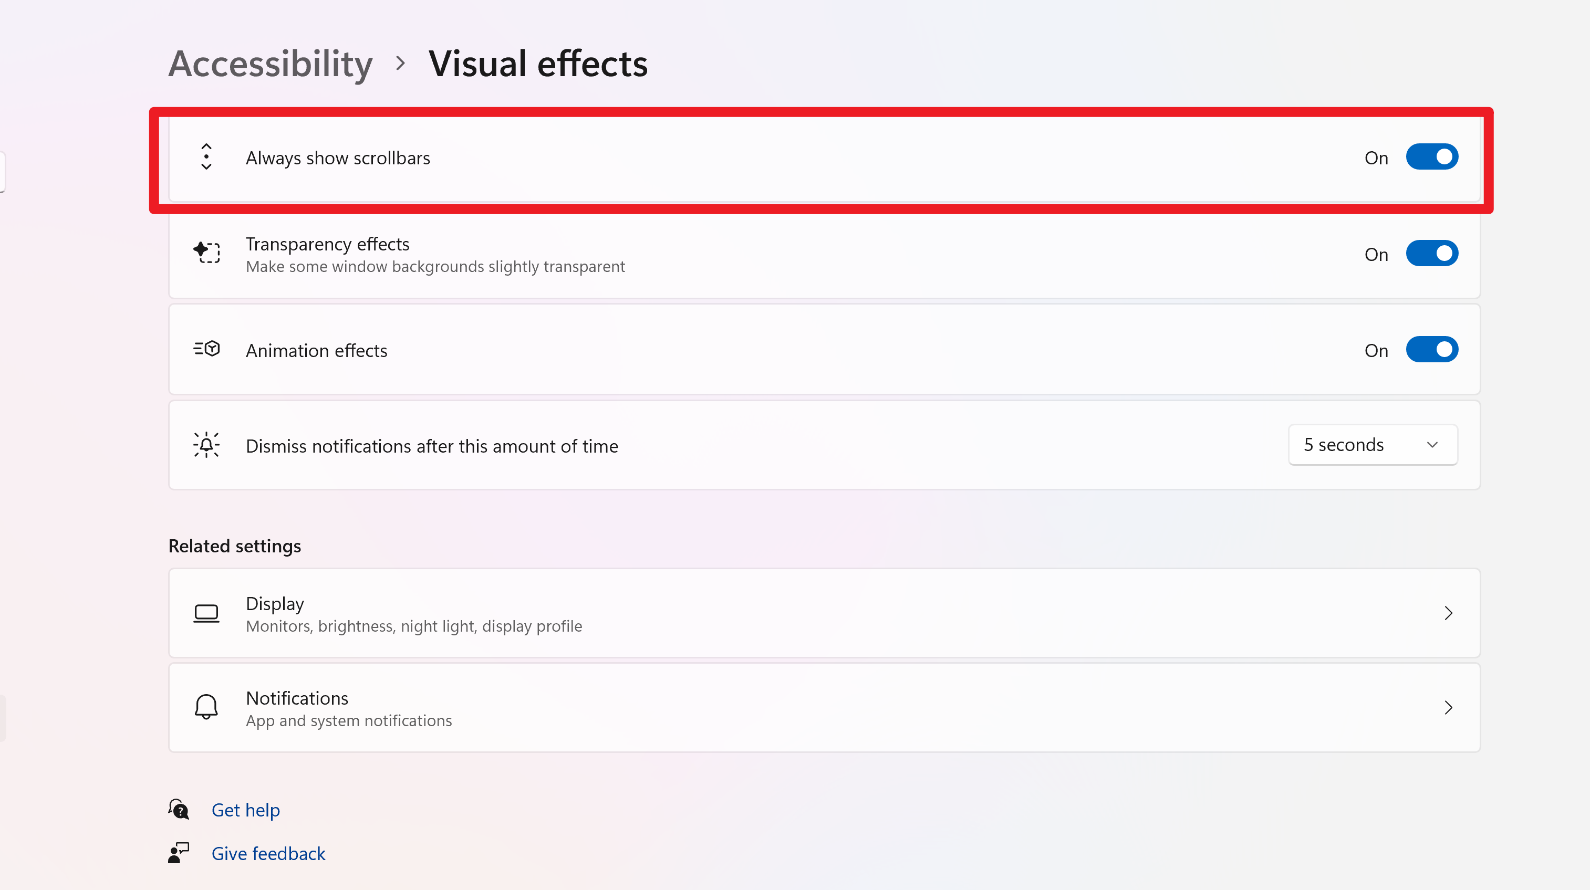The height and width of the screenshot is (890, 1590).
Task: Click the scrollbars up-down arrows icon
Action: point(207,157)
